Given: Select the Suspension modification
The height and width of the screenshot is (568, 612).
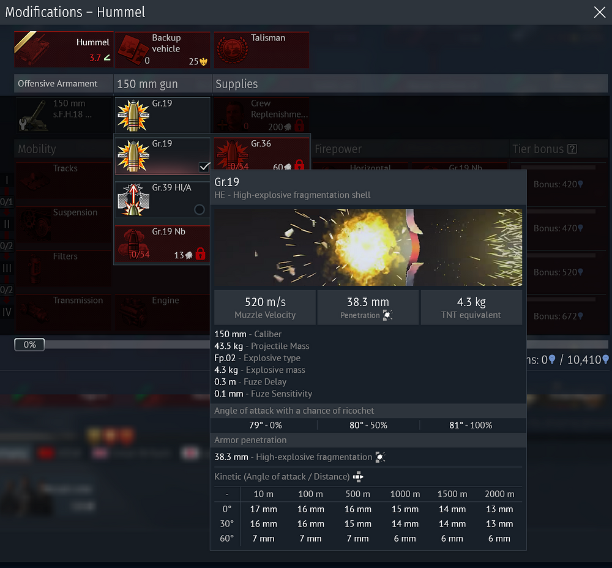Looking at the screenshot, I should click(64, 225).
